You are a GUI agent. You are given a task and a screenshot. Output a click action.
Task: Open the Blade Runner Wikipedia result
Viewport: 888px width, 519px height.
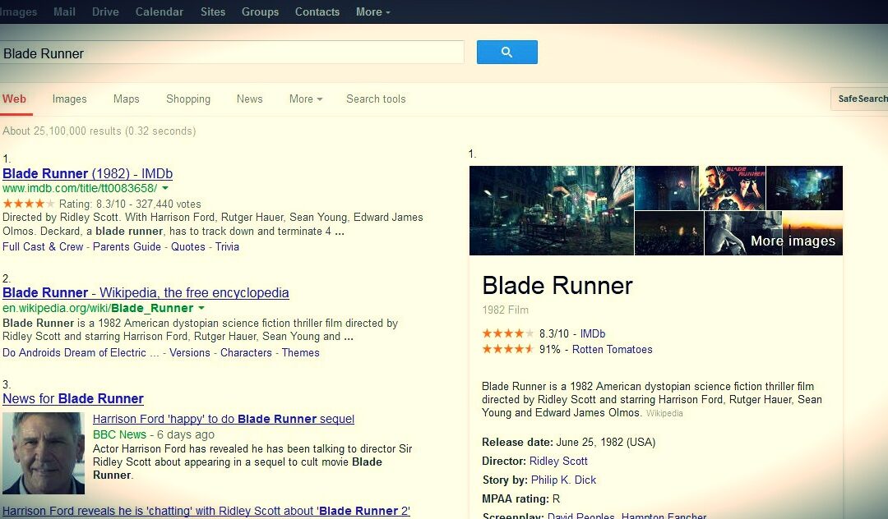coord(146,292)
